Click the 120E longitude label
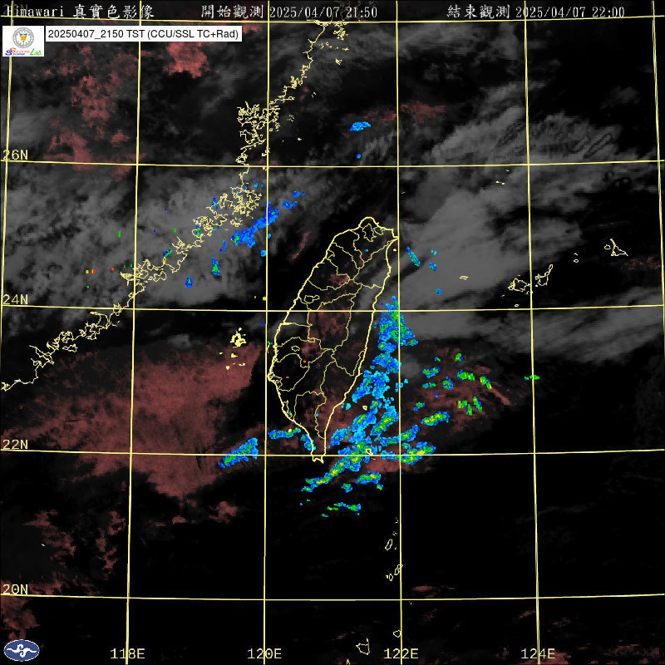The width and height of the screenshot is (665, 665). 266,653
